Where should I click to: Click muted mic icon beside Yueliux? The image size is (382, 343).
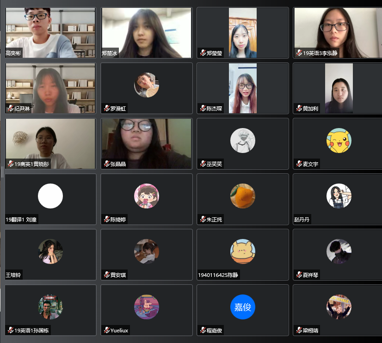106,331
